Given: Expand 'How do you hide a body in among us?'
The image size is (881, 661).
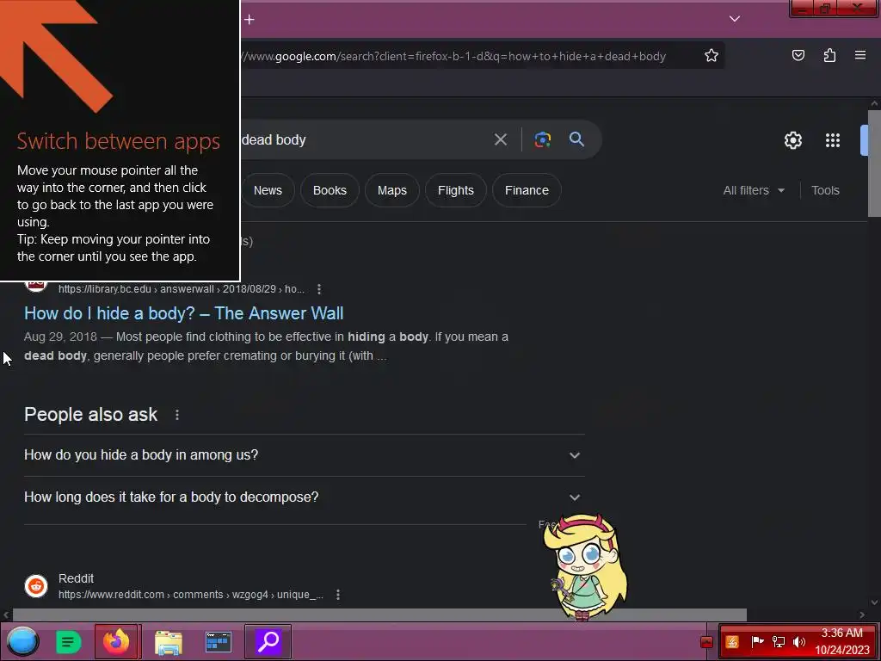Looking at the screenshot, I should pyautogui.click(x=304, y=454).
